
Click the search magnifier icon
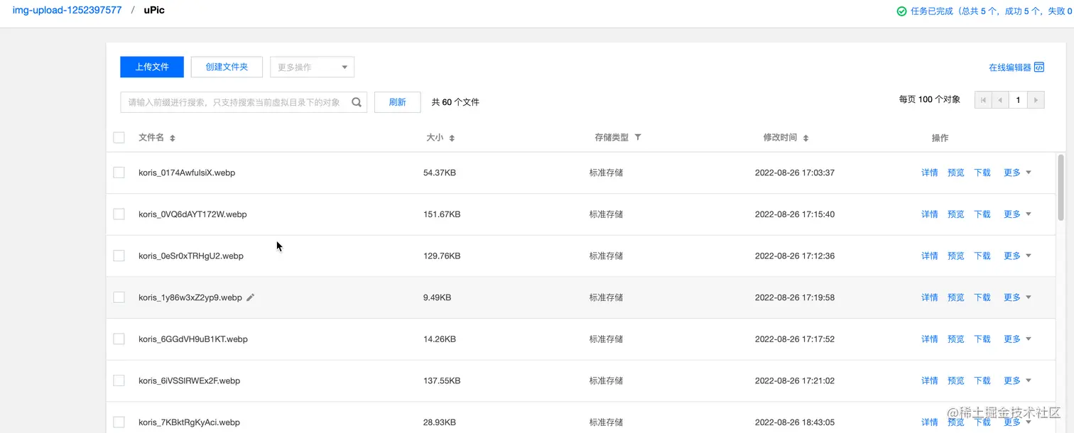coord(357,102)
